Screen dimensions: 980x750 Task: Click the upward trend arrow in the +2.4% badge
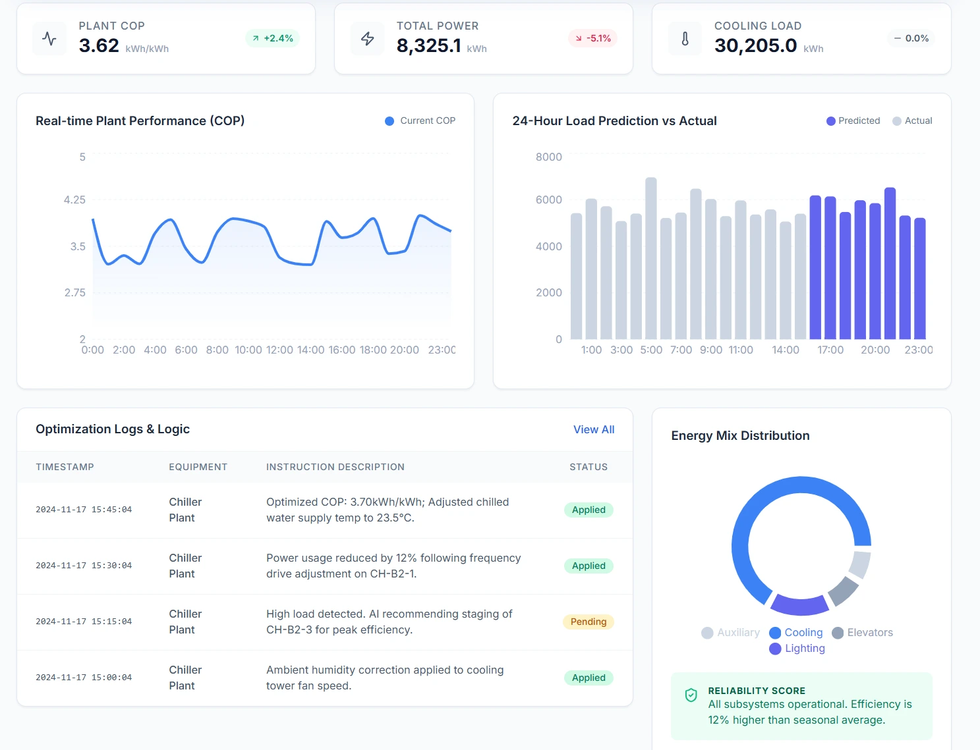pyautogui.click(x=255, y=38)
